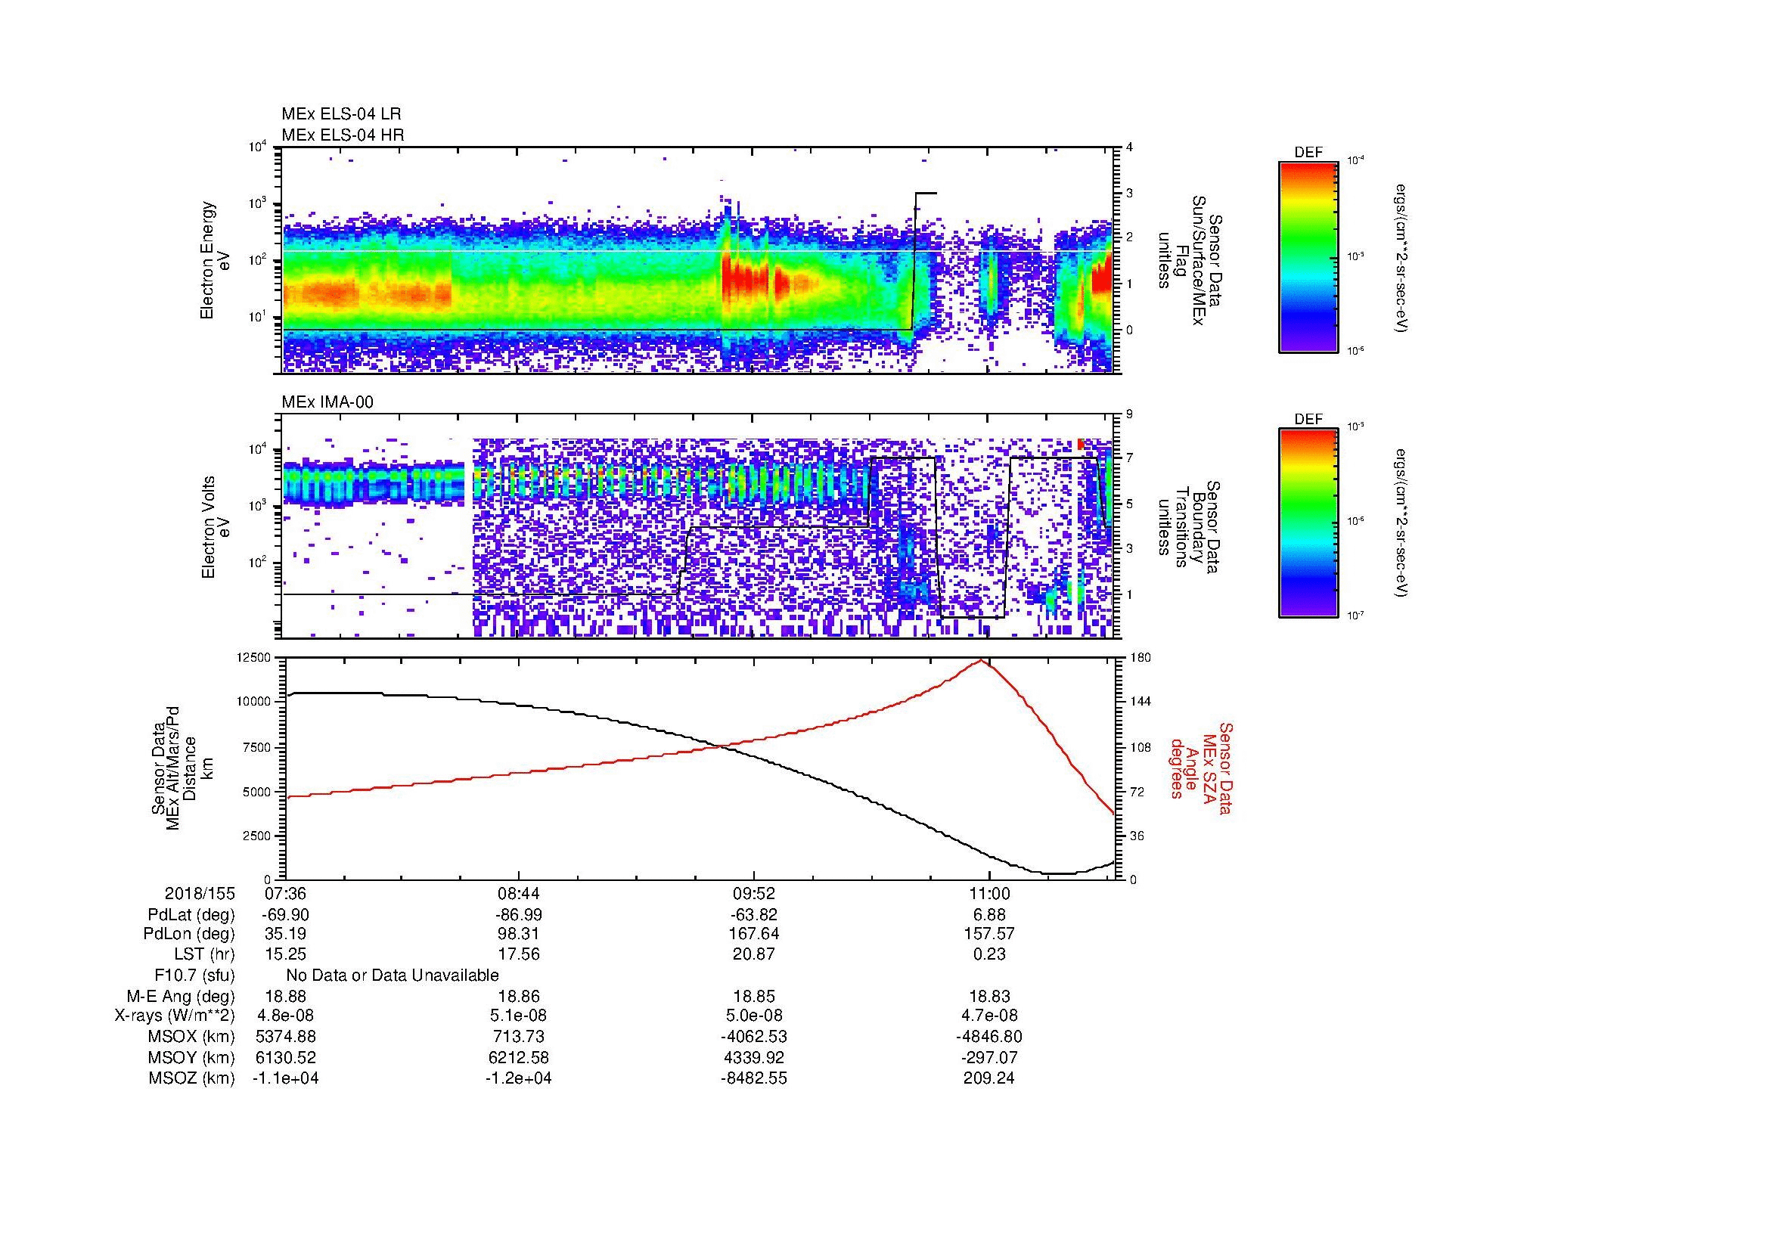Image resolution: width=1769 pixels, height=1250 pixels.
Task: Click the X-rays (W/m**2) row label
Action: (174, 1016)
